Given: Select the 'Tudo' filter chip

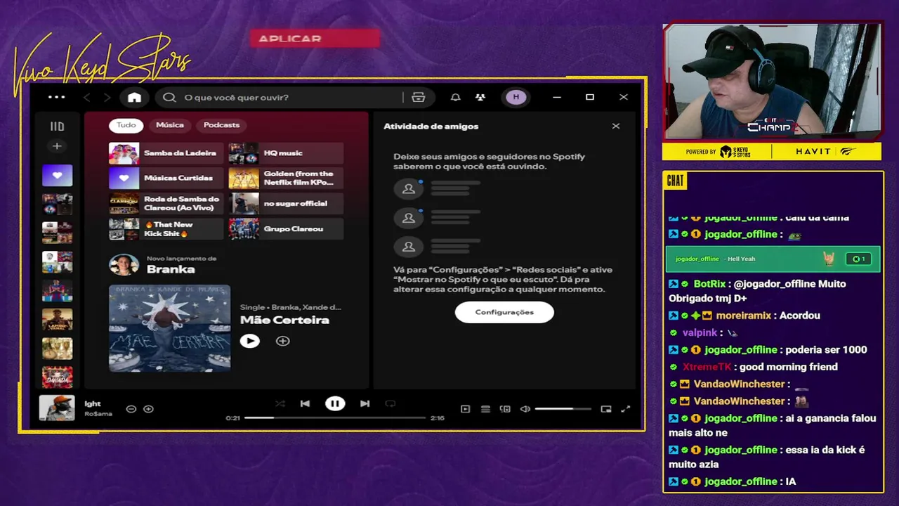Looking at the screenshot, I should point(126,125).
